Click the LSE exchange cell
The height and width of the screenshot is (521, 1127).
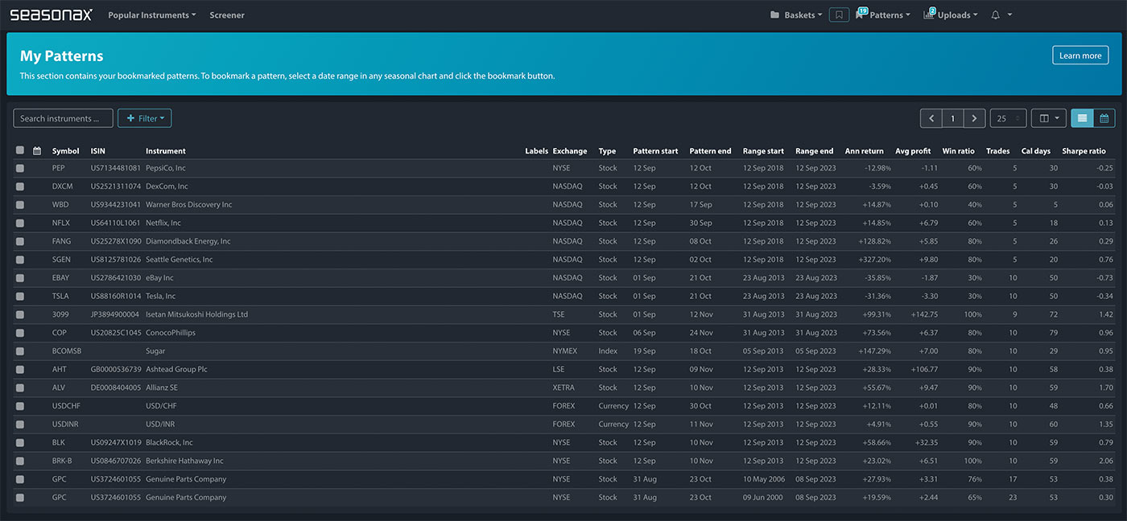click(x=559, y=369)
